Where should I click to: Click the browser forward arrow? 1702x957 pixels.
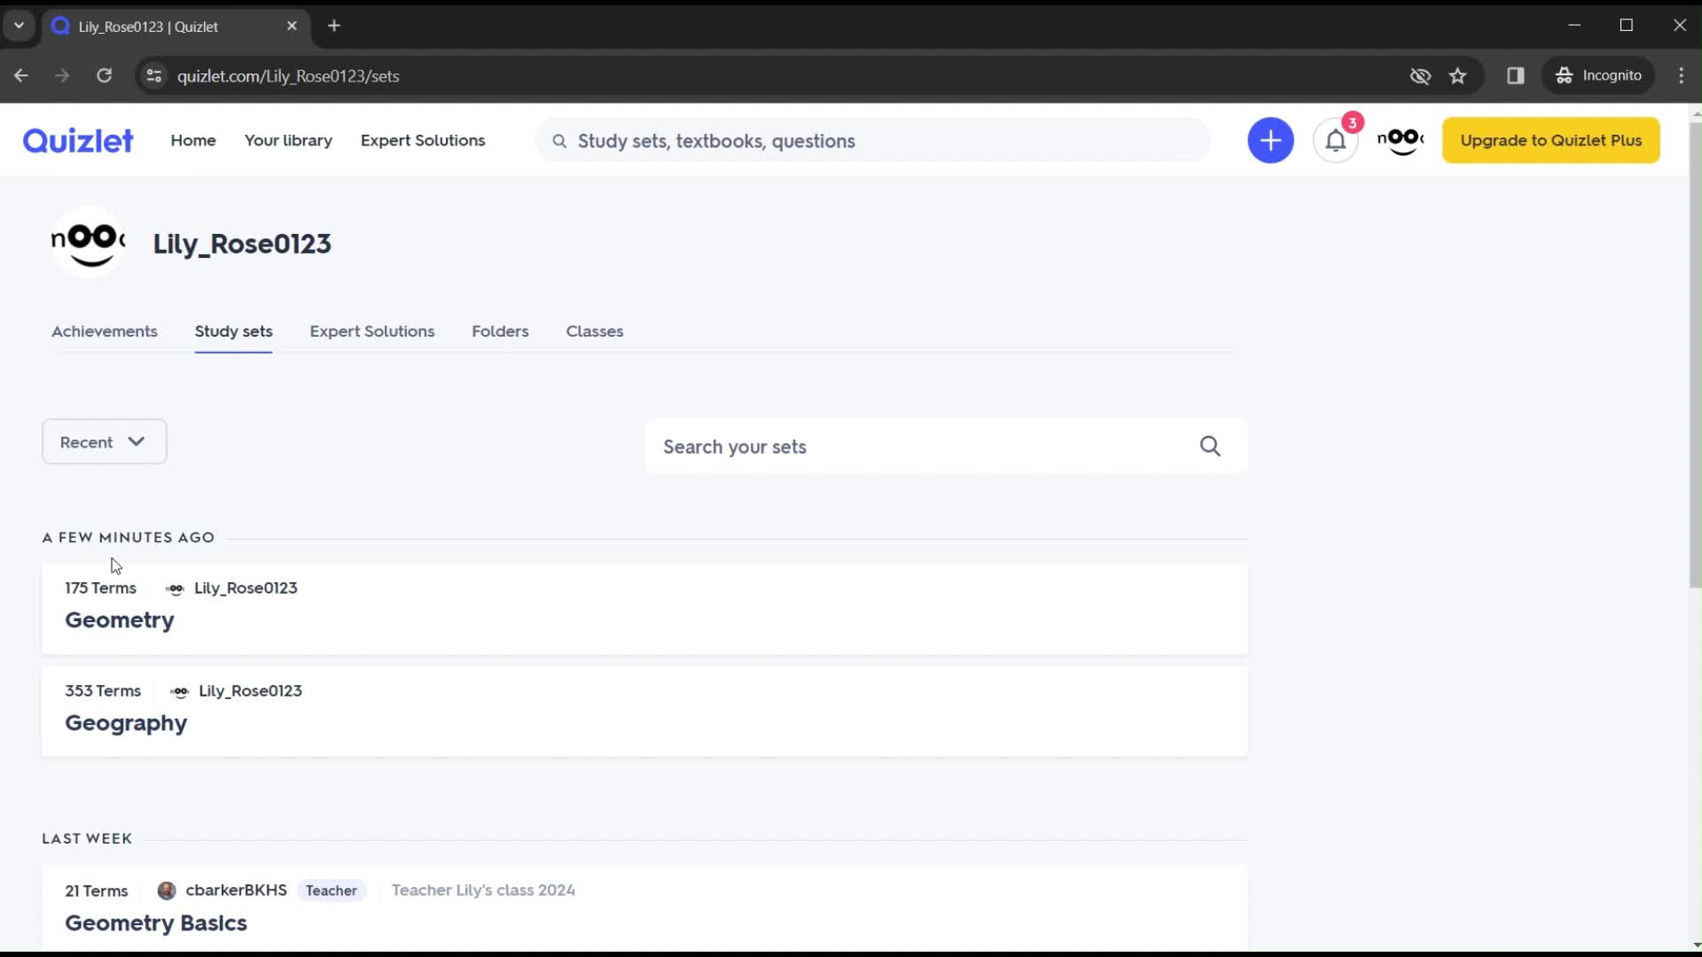point(62,75)
